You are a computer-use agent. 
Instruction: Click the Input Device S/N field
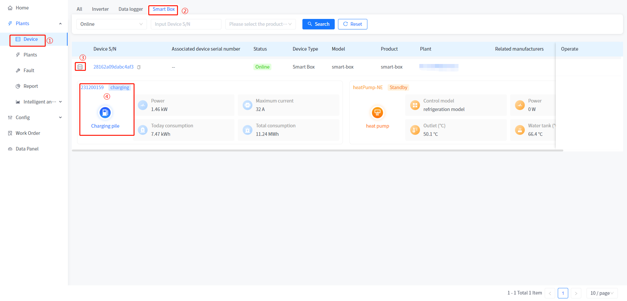point(186,24)
